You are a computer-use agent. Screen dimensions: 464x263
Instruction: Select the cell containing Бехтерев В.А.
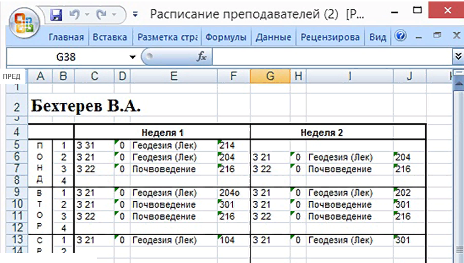(x=86, y=105)
